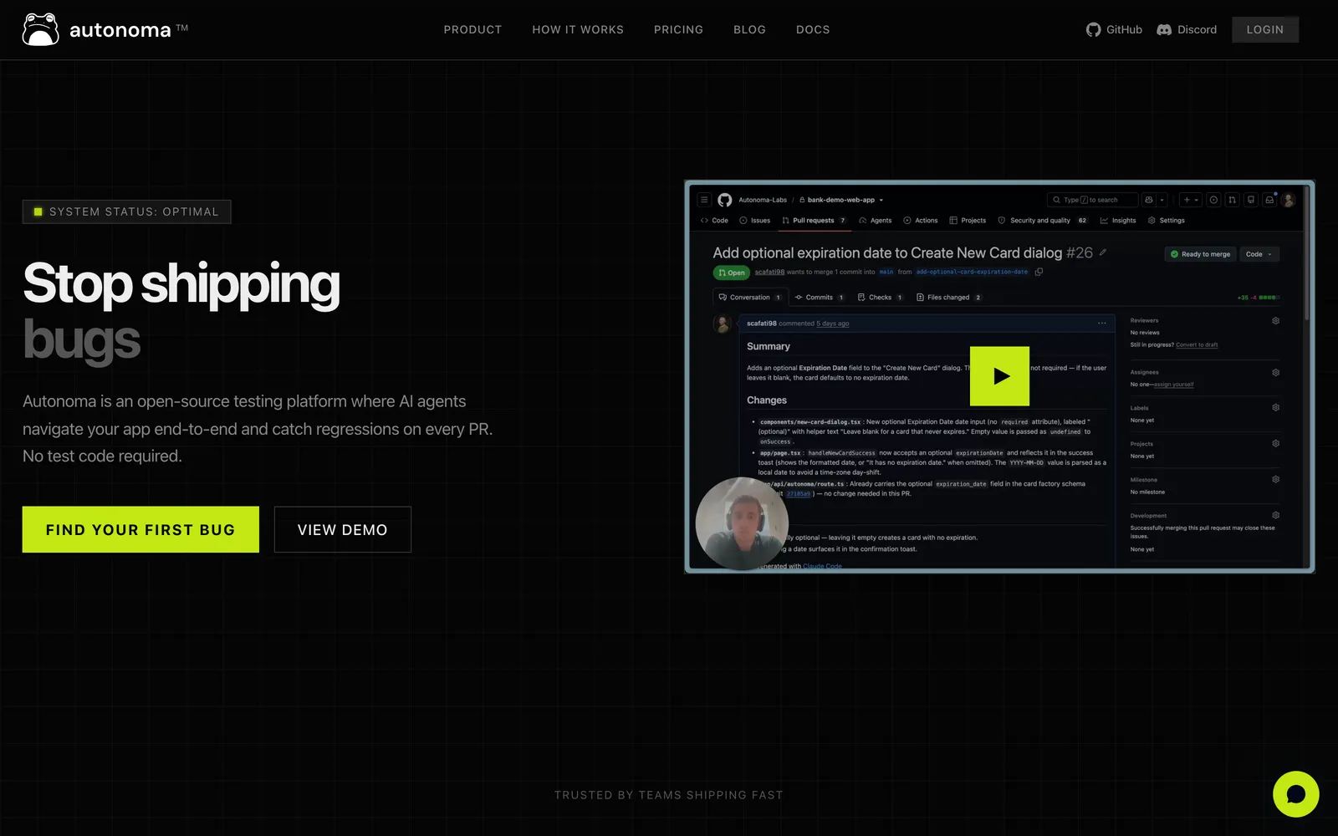Switch to the Files changed tab
This screenshot has width=1338, height=836.
[x=948, y=298]
